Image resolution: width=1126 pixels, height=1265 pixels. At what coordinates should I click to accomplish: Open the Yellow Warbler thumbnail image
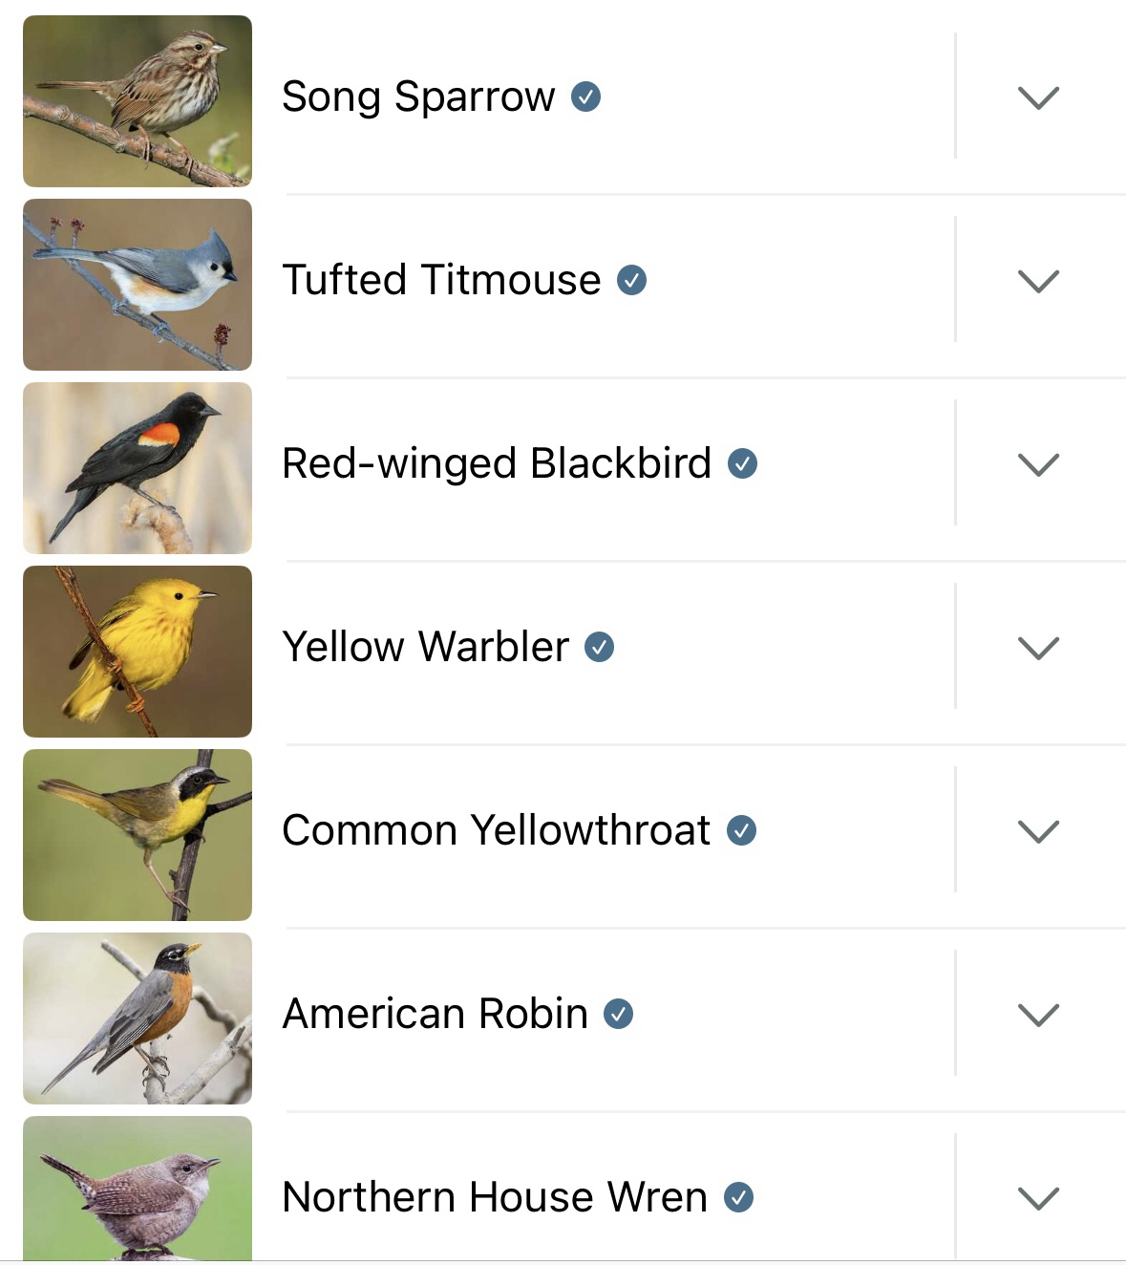tap(138, 652)
